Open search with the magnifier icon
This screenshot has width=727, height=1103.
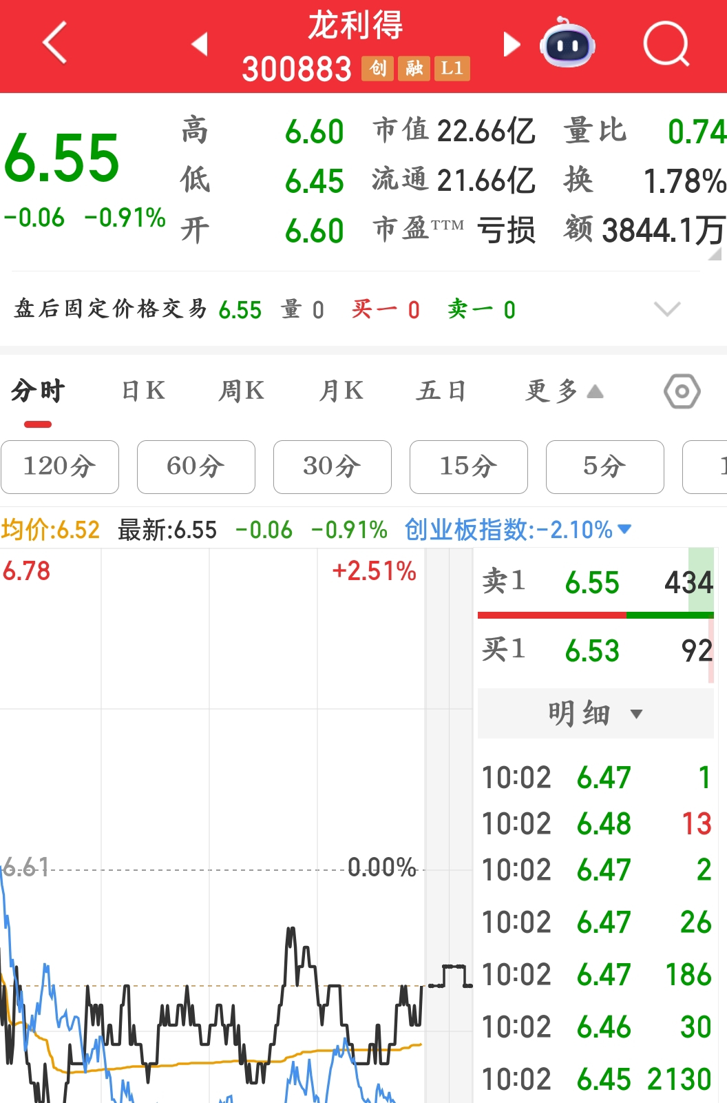pyautogui.click(x=666, y=43)
